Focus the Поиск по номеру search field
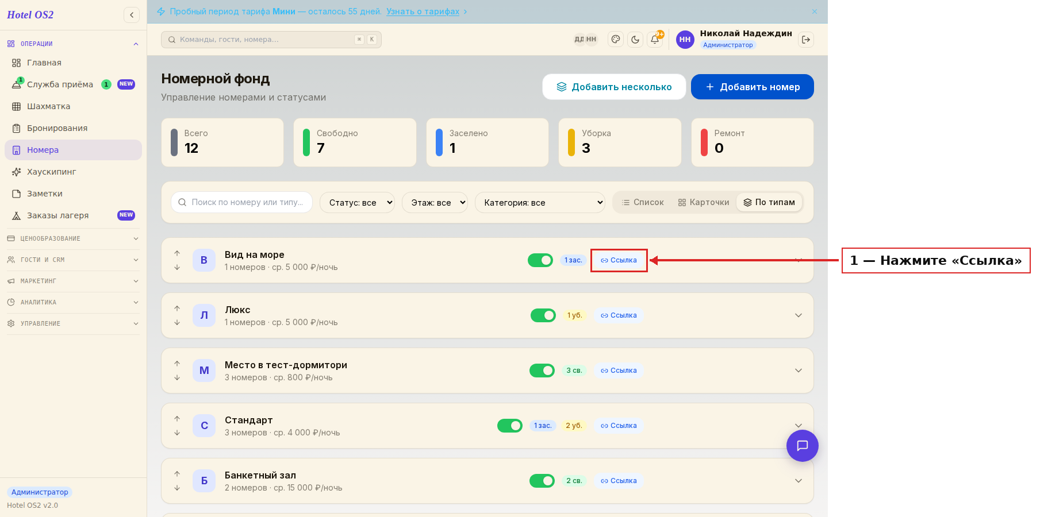Viewport: 1044px width, 517px height. [241, 202]
